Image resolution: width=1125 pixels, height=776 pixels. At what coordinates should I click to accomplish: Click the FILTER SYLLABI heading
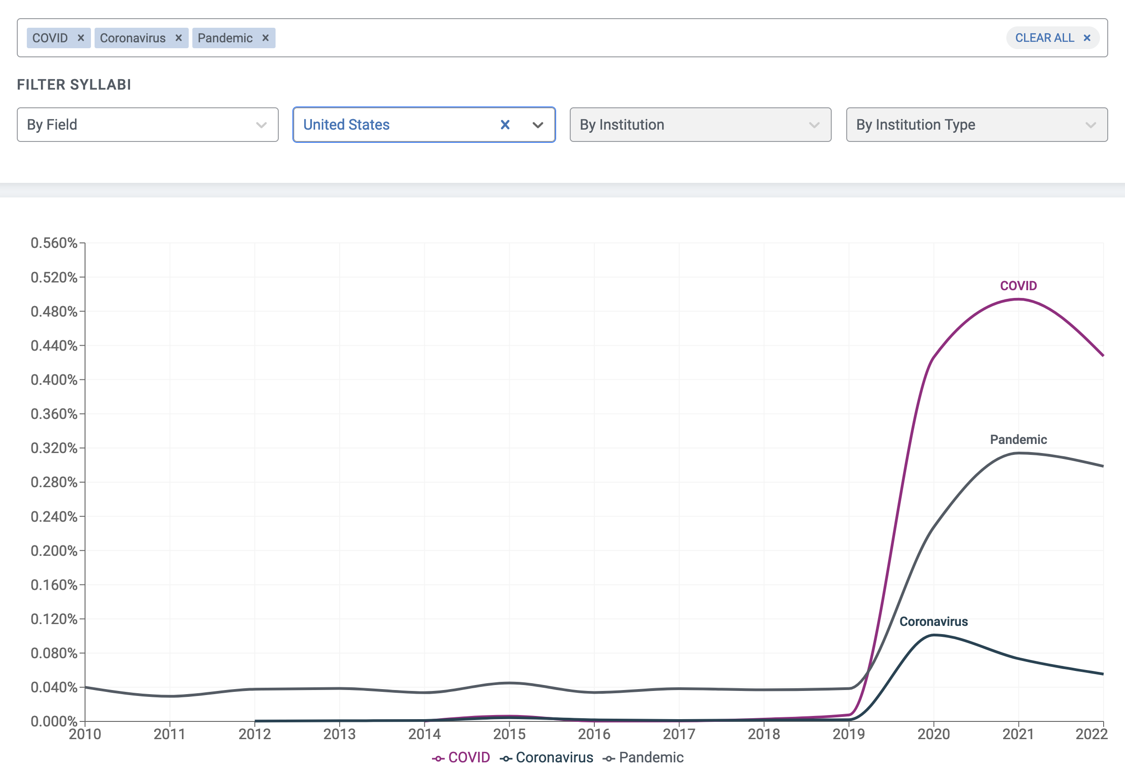pyautogui.click(x=74, y=85)
